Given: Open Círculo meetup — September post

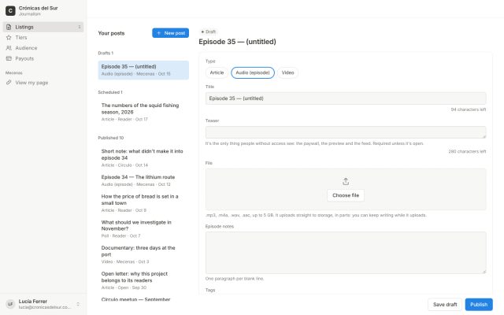Looking at the screenshot, I should point(143,299).
